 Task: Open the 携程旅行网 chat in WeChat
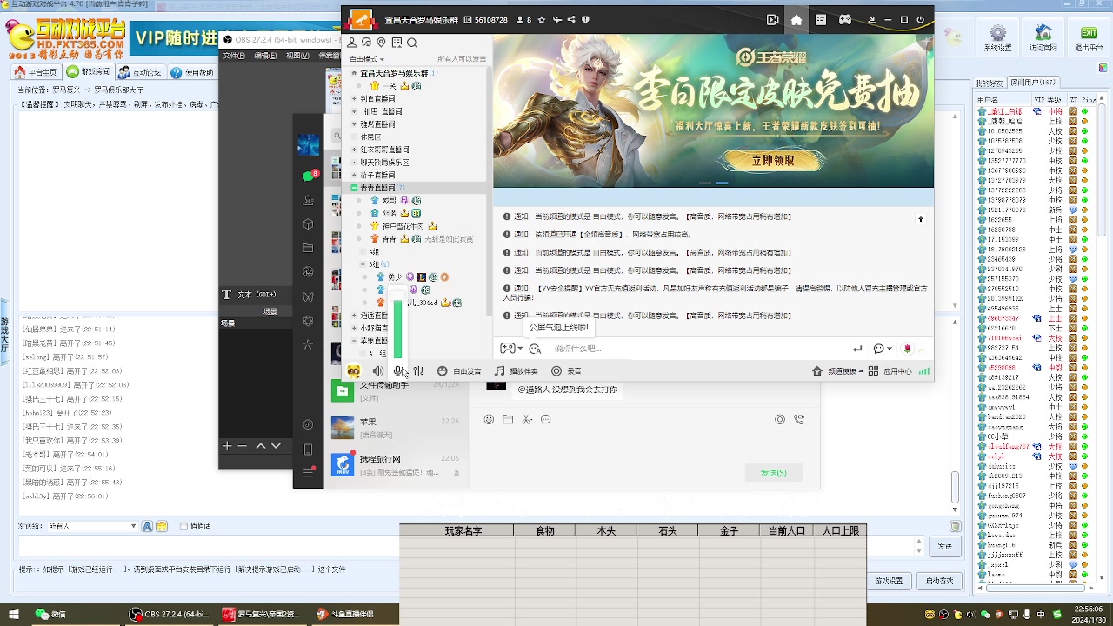click(x=397, y=464)
